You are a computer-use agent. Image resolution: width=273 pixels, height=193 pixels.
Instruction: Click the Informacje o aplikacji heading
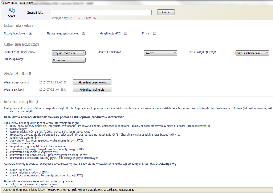21,102
